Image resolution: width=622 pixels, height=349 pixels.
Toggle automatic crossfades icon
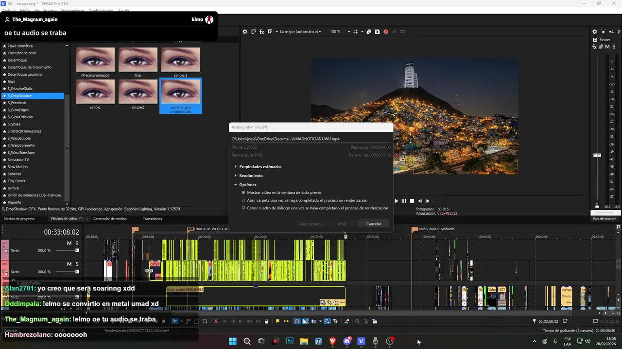[x=306, y=321]
